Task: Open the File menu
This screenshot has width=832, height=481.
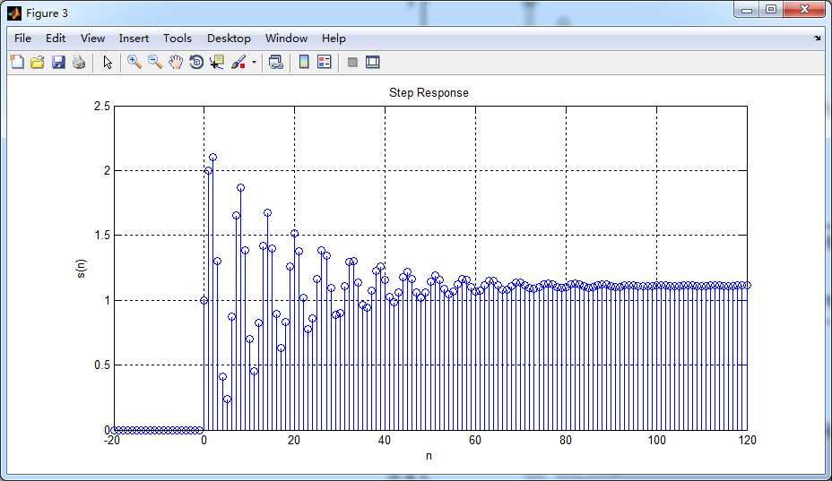Action: [x=22, y=39]
